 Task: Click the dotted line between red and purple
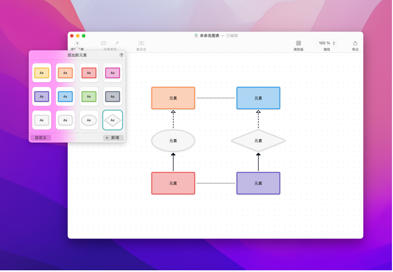click(216, 183)
